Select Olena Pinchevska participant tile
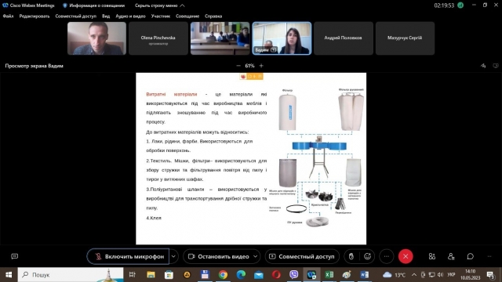This screenshot has height=282, width=502. pyautogui.click(x=158, y=38)
